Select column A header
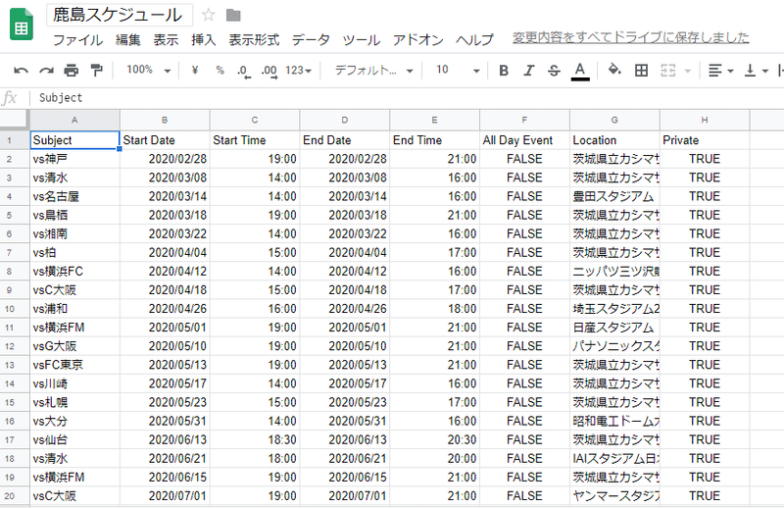This screenshot has width=784, height=508. pos(74,120)
